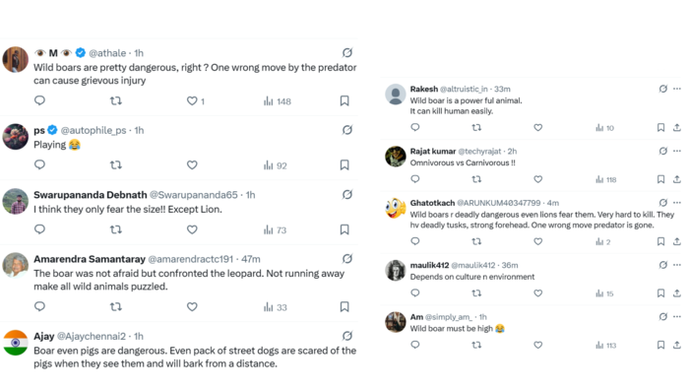Open Ghatotkach's emoji profile picture
The width and height of the screenshot is (689, 388).
396,208
